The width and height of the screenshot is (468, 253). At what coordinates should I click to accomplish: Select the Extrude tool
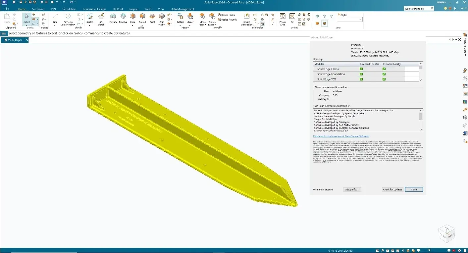pos(113,18)
